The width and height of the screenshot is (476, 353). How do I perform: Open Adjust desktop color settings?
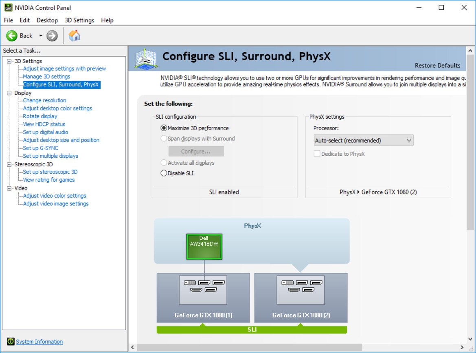click(x=57, y=108)
